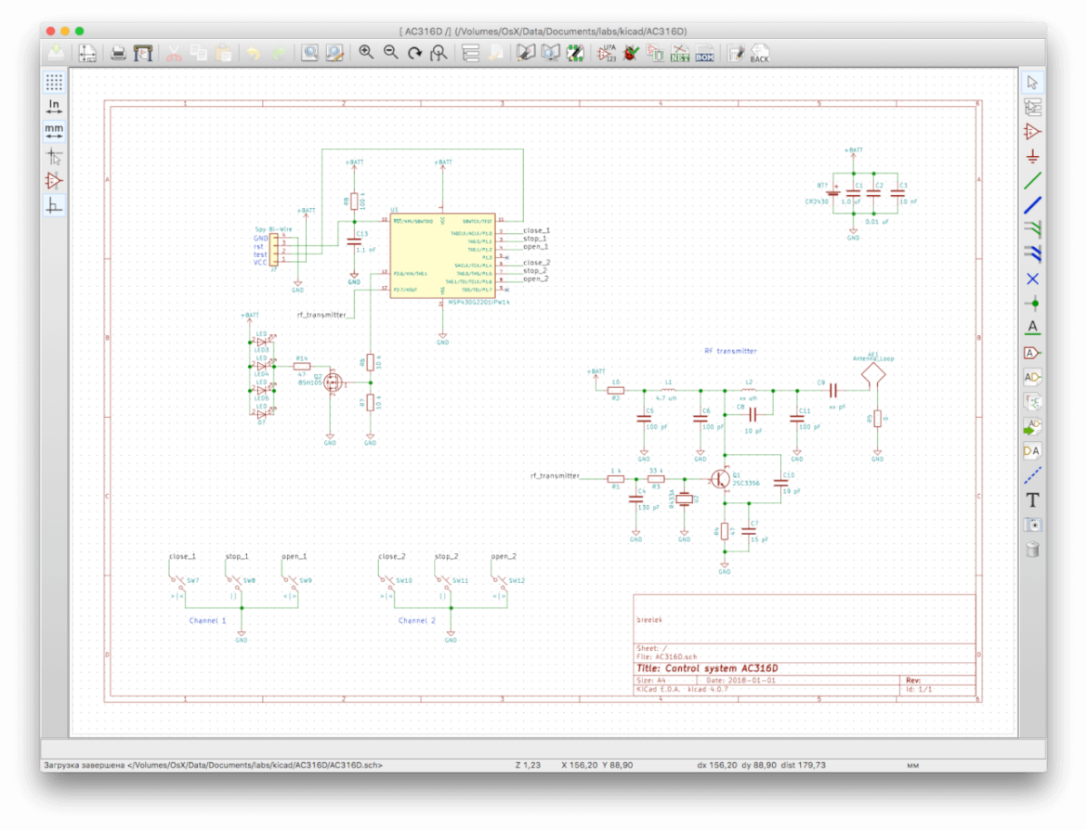Click the BACK import footprint fields icon
1087x830 pixels.
coord(760,53)
